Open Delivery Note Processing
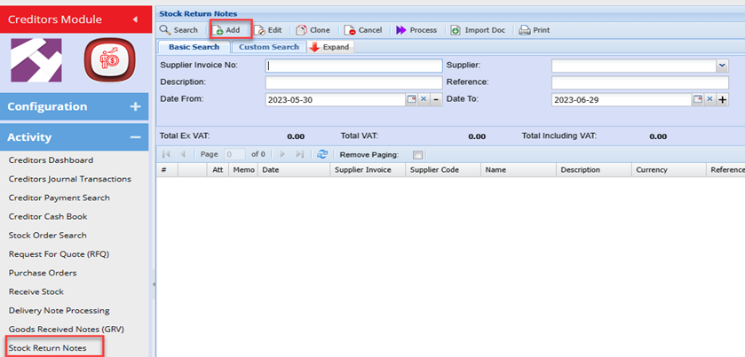The height and width of the screenshot is (357, 745). click(x=59, y=311)
